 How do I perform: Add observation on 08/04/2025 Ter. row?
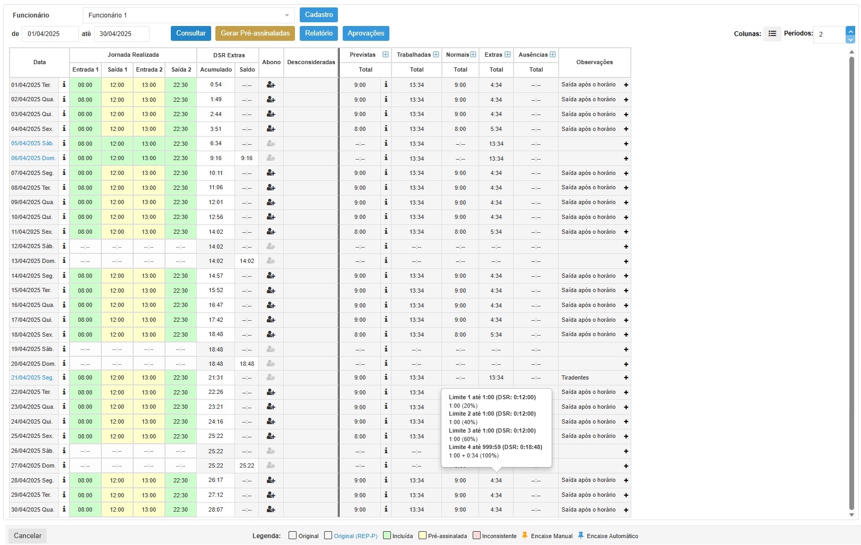coord(626,188)
